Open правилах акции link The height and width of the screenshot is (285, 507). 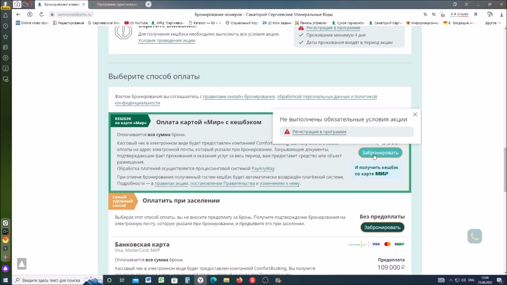point(171,184)
